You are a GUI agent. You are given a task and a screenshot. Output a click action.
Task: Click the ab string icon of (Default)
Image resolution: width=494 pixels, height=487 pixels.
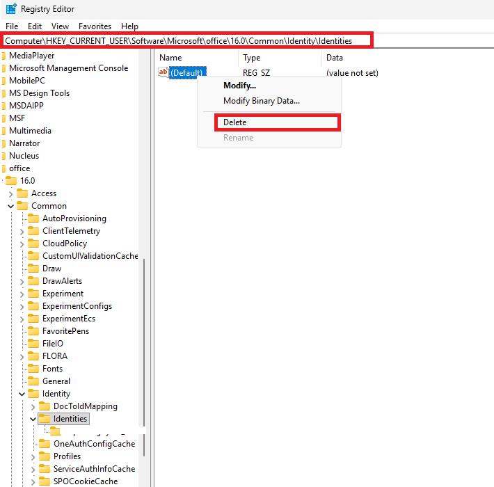point(164,72)
